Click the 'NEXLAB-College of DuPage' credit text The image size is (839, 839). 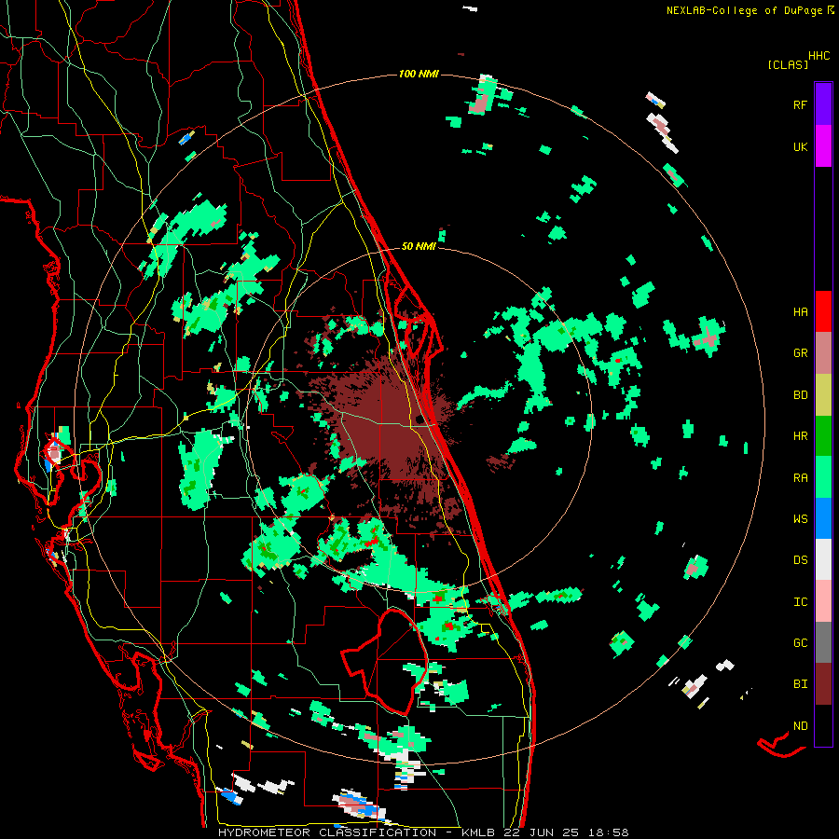coord(746,10)
